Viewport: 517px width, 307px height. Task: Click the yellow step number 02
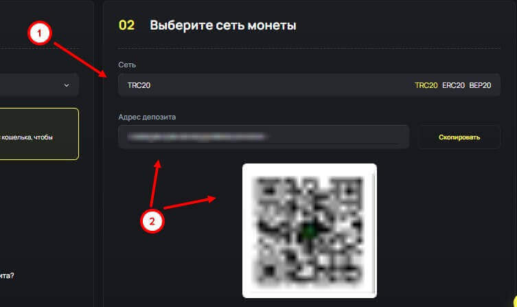pyautogui.click(x=126, y=25)
